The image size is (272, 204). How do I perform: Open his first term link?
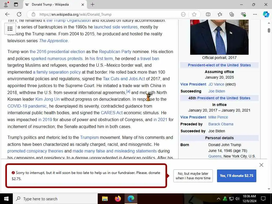101,59
